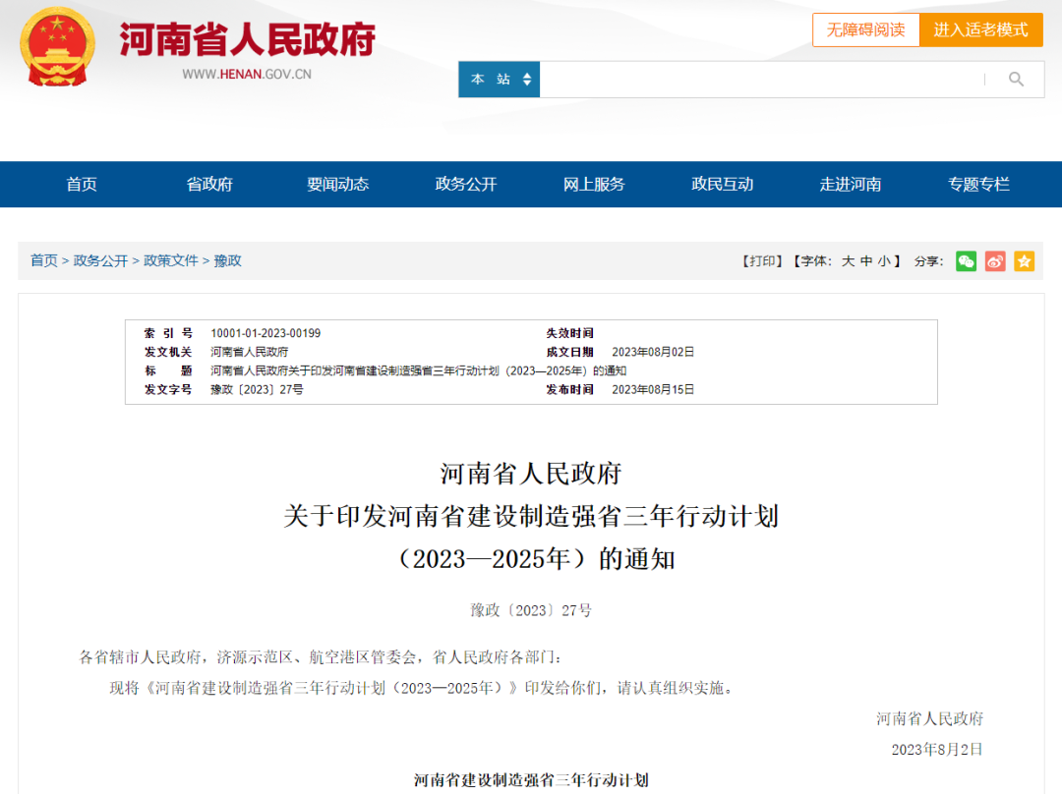Image resolution: width=1062 pixels, height=794 pixels.
Task: Click the yellow star Qzone icon
Action: 1025,261
